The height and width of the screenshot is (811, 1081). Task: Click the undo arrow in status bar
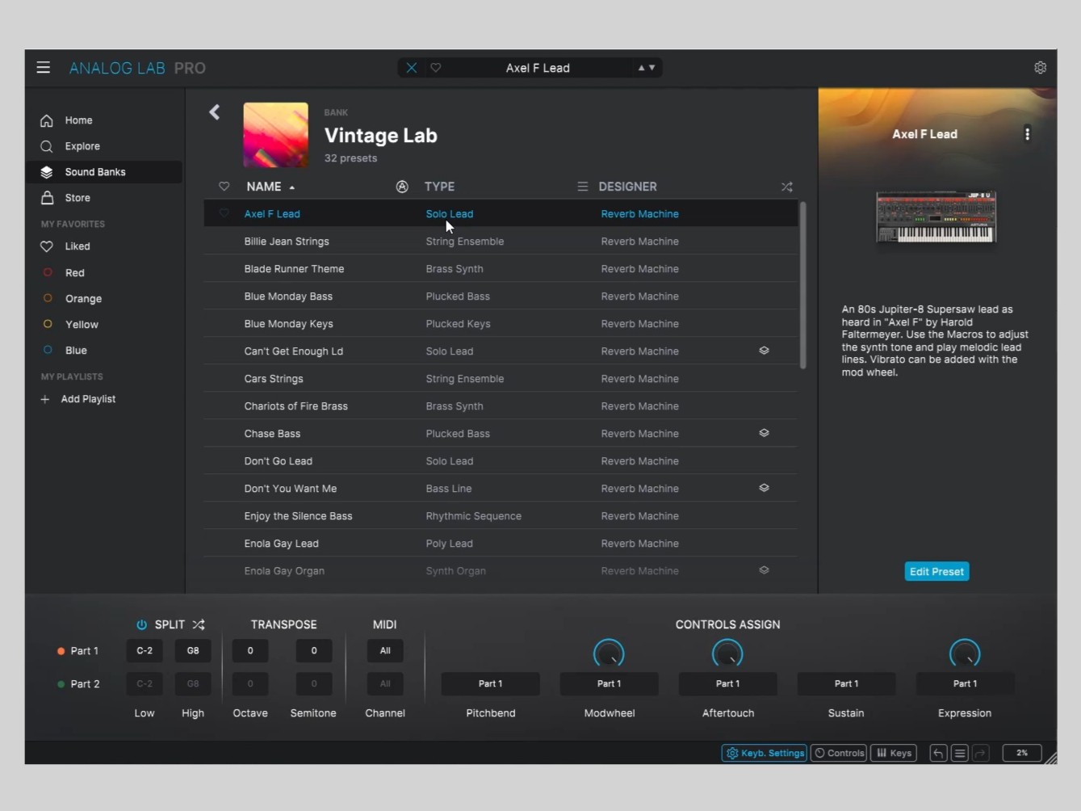click(x=938, y=753)
